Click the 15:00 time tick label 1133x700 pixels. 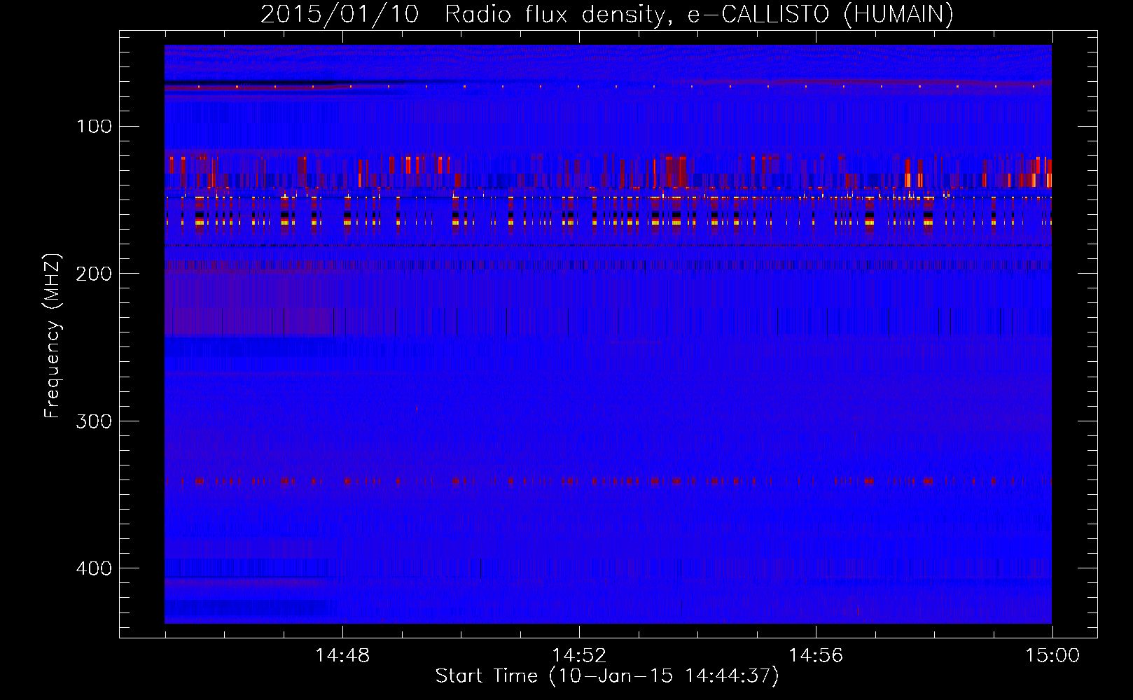(1052, 655)
